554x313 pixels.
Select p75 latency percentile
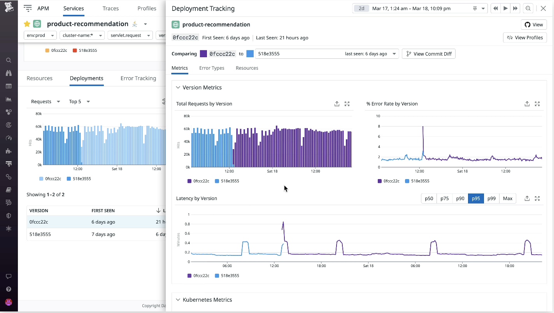point(445,198)
